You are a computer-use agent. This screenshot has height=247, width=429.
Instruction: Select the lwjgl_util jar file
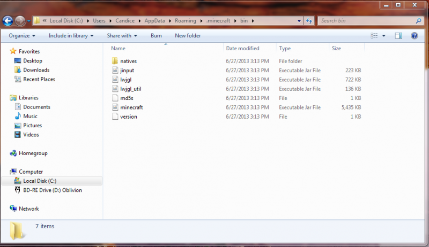point(130,89)
